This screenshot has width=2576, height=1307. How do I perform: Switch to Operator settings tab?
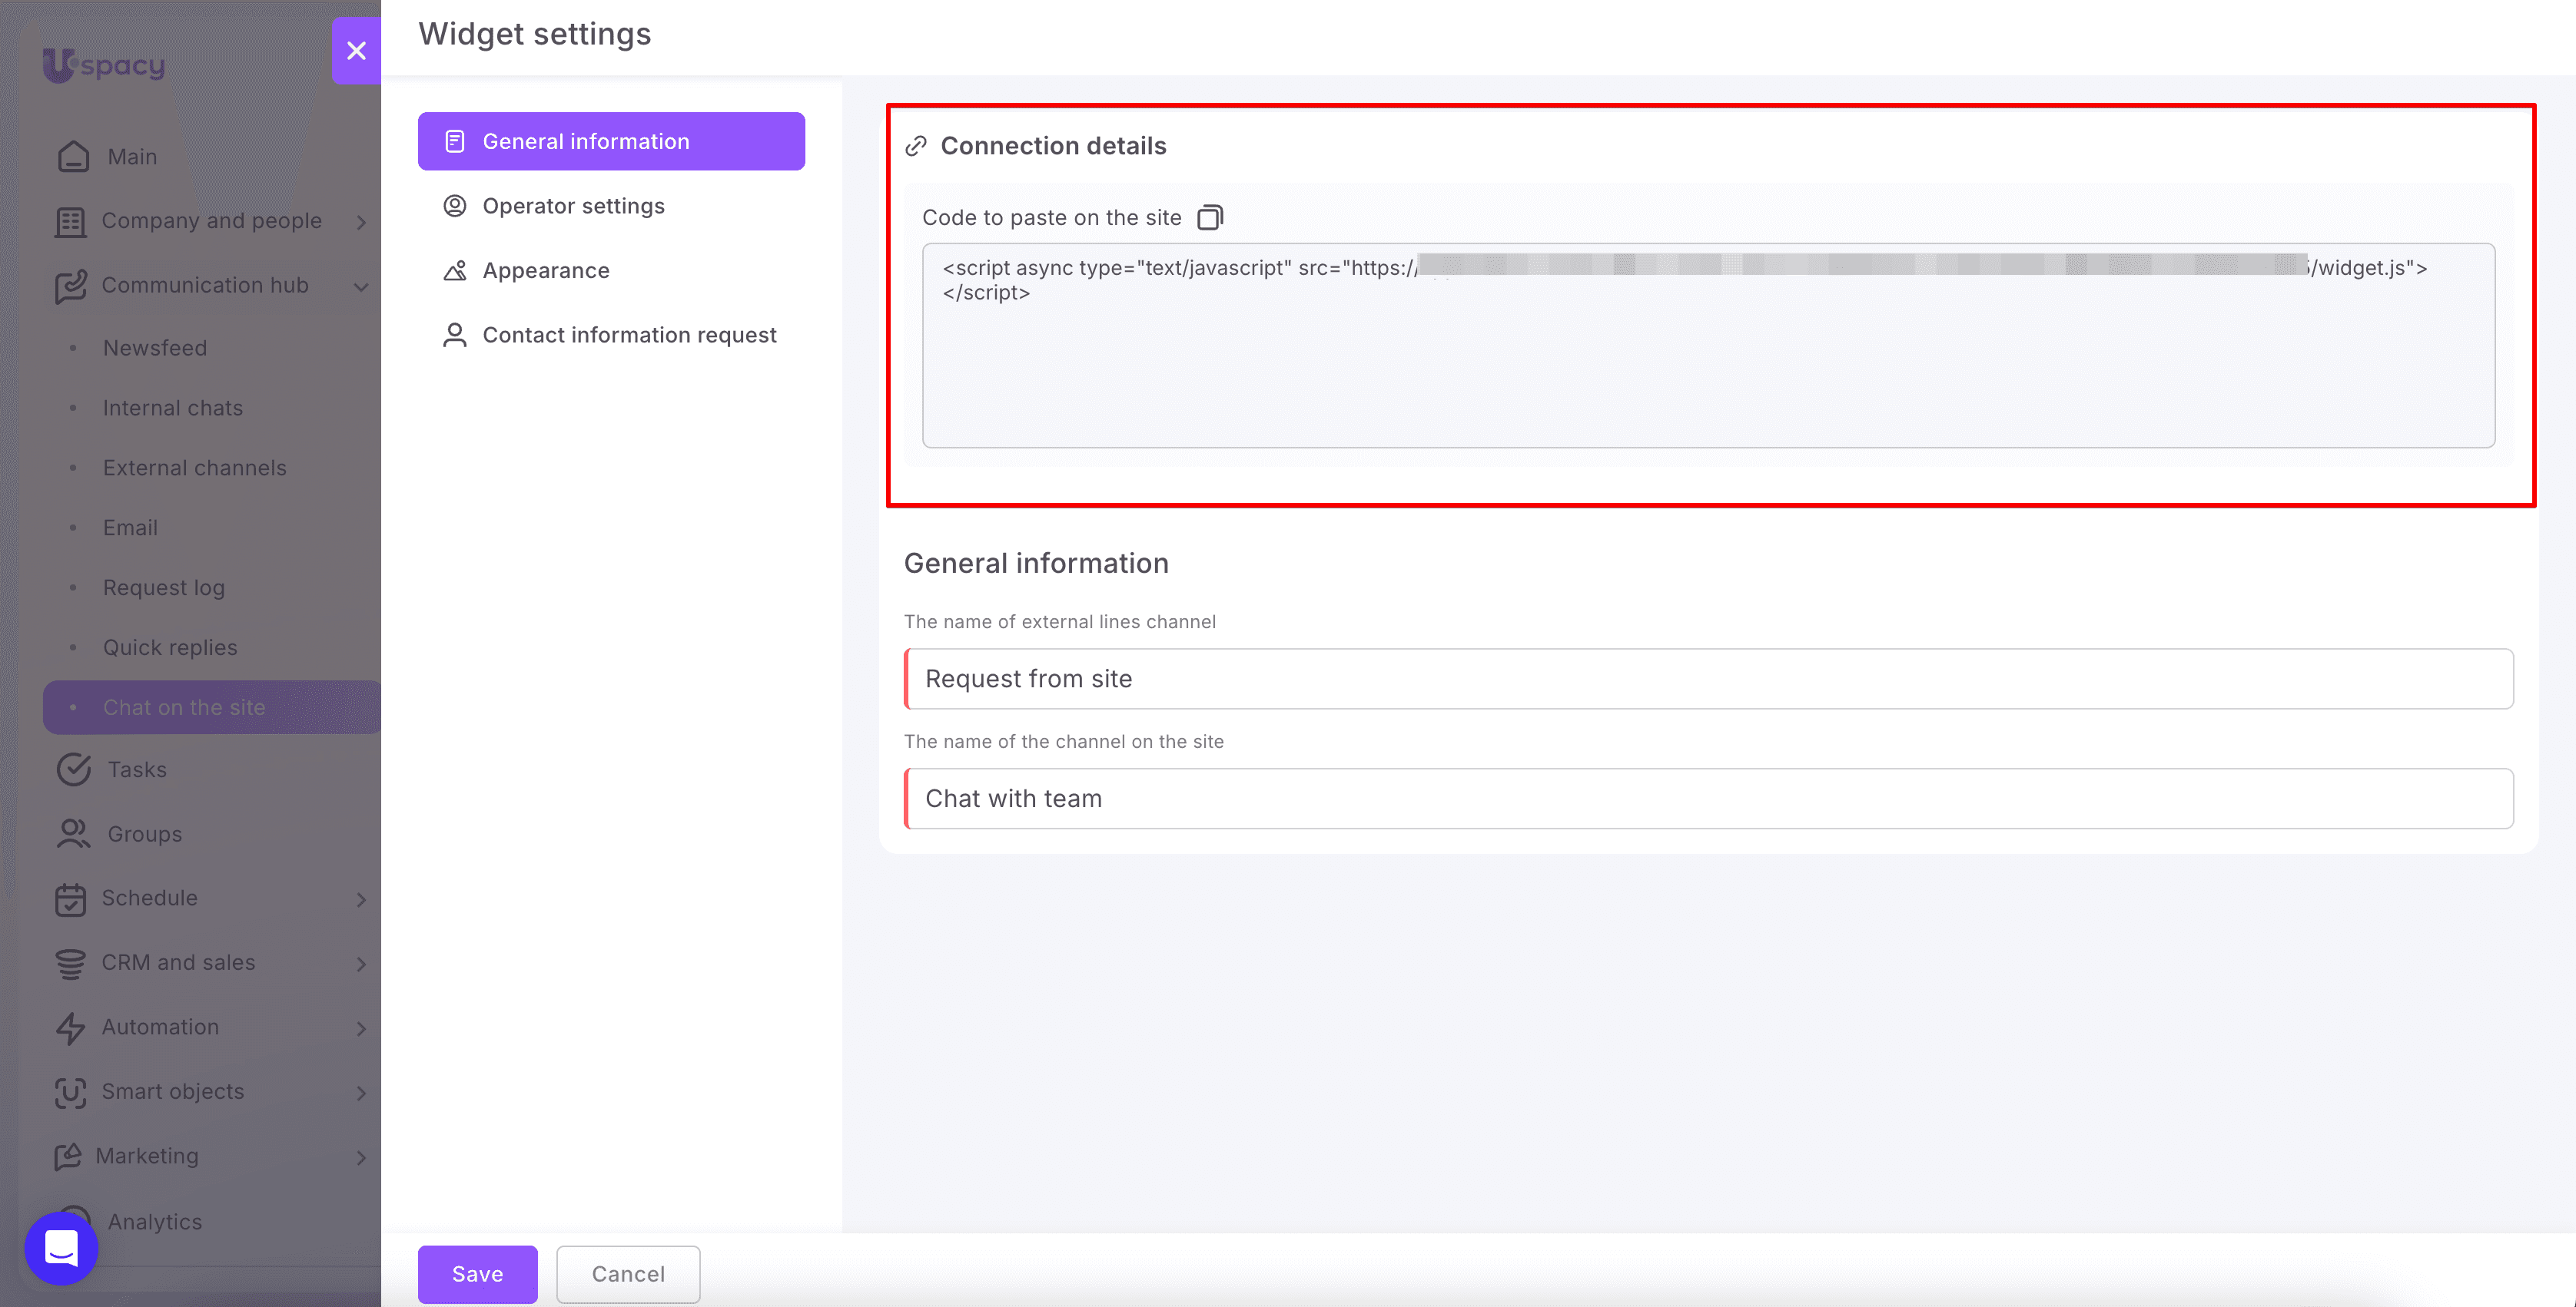611,206
